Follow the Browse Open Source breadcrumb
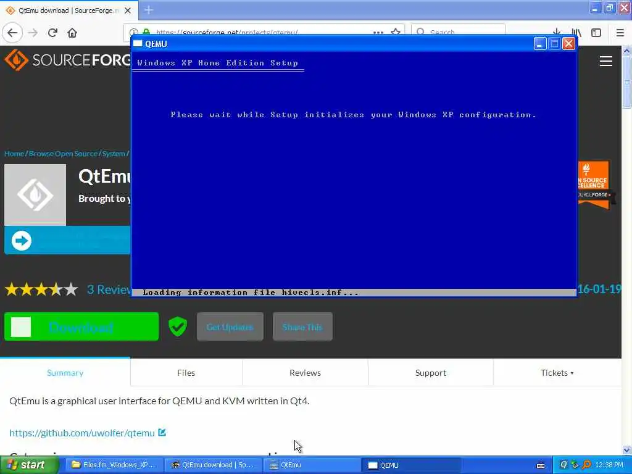The width and height of the screenshot is (632, 474). click(64, 154)
